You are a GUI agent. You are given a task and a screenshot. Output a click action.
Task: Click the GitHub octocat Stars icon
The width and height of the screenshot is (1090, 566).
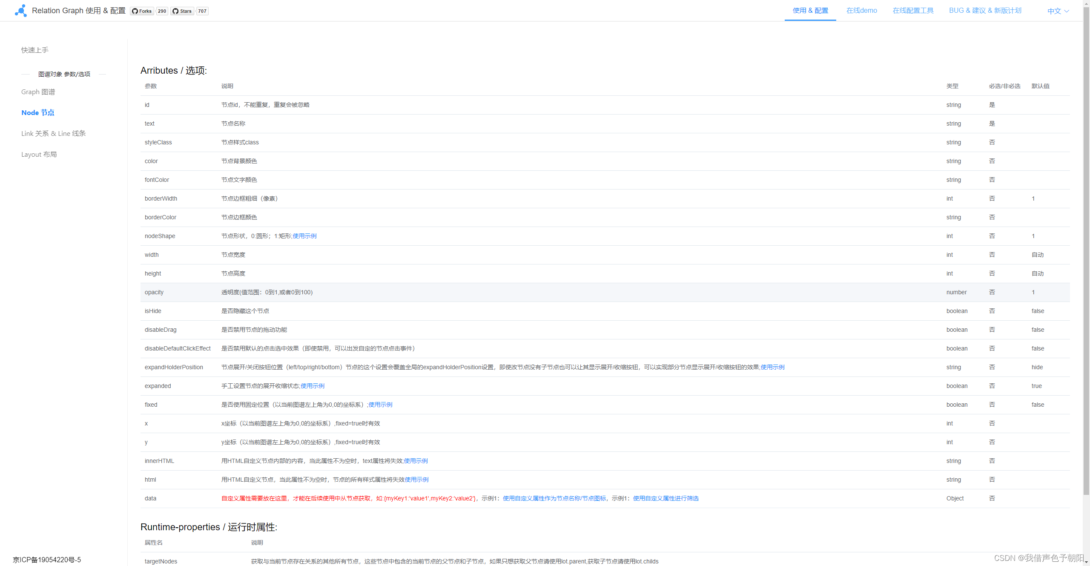tap(175, 11)
